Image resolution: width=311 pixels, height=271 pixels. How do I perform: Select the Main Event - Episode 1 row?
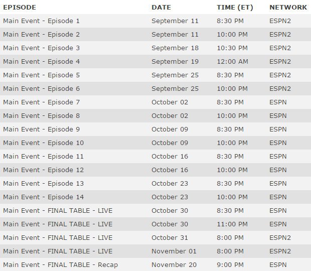155,21
